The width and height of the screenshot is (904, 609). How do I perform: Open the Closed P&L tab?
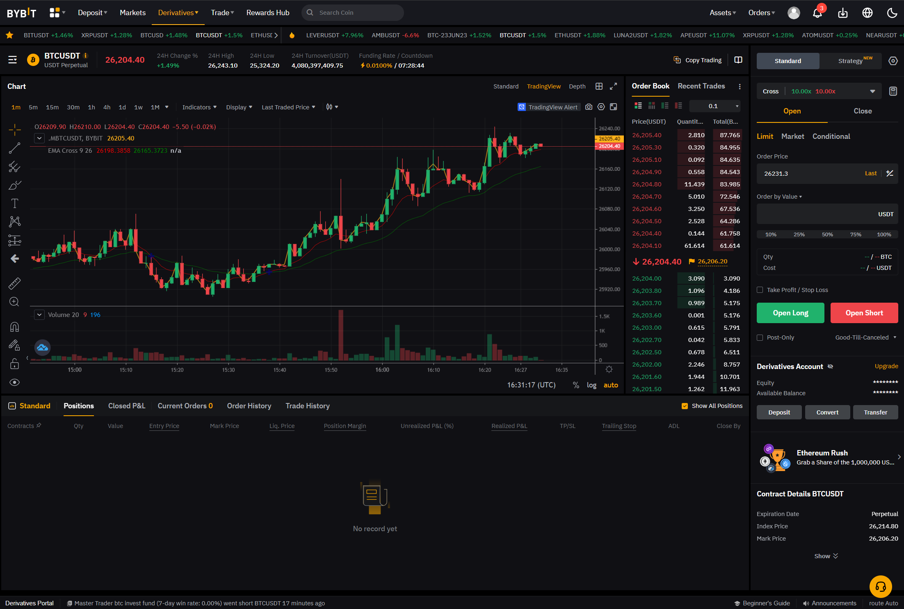[x=126, y=406]
